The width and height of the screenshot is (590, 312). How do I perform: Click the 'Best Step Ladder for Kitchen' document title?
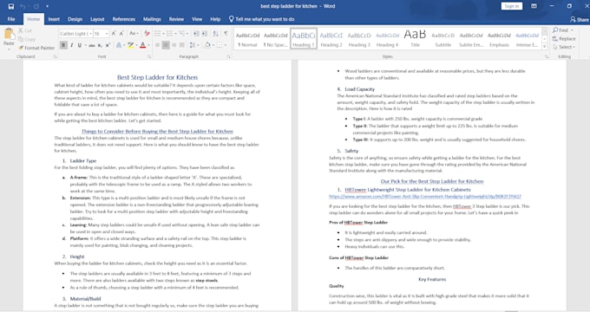coord(157,77)
